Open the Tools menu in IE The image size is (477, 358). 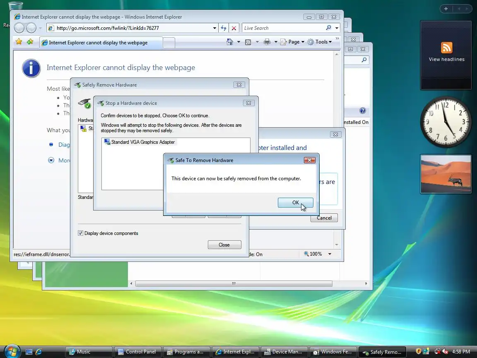click(x=319, y=42)
